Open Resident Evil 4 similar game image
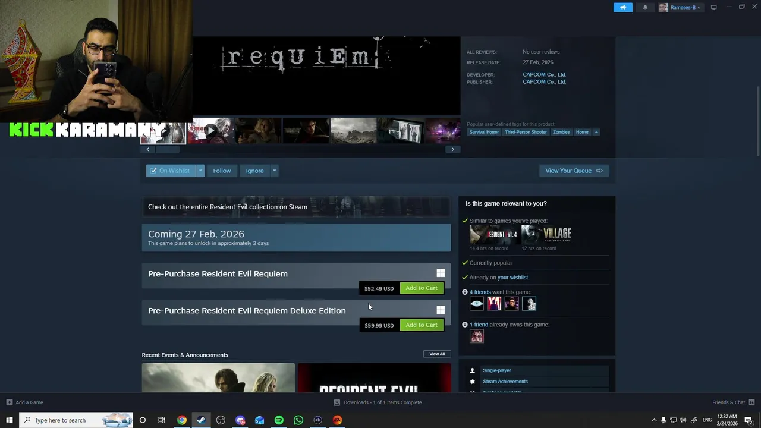The height and width of the screenshot is (428, 761). point(493,235)
